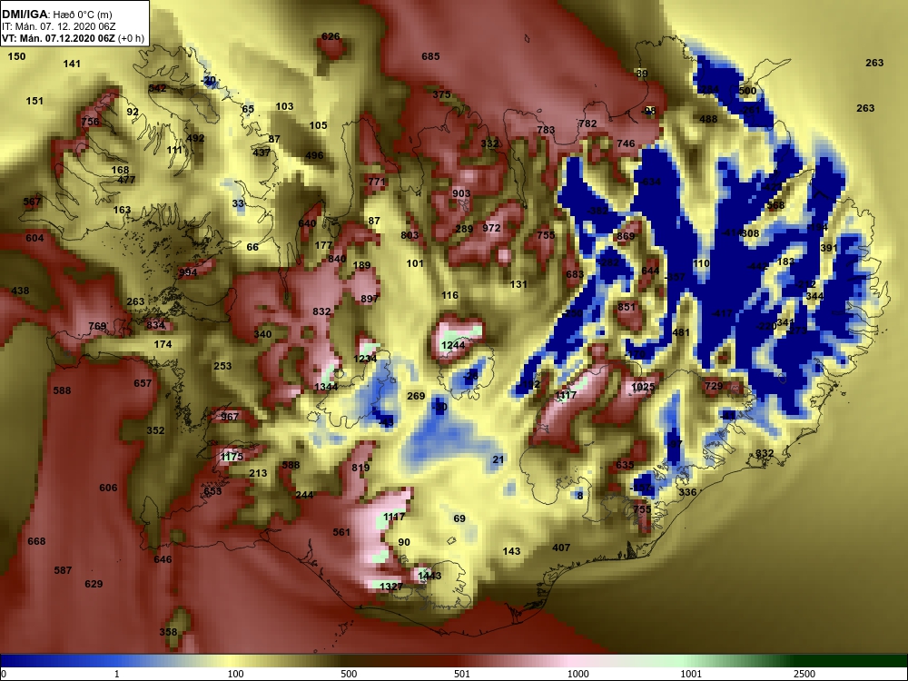The width and height of the screenshot is (908, 681).
Task: Click the value 668 over the sea
Action: [36, 541]
